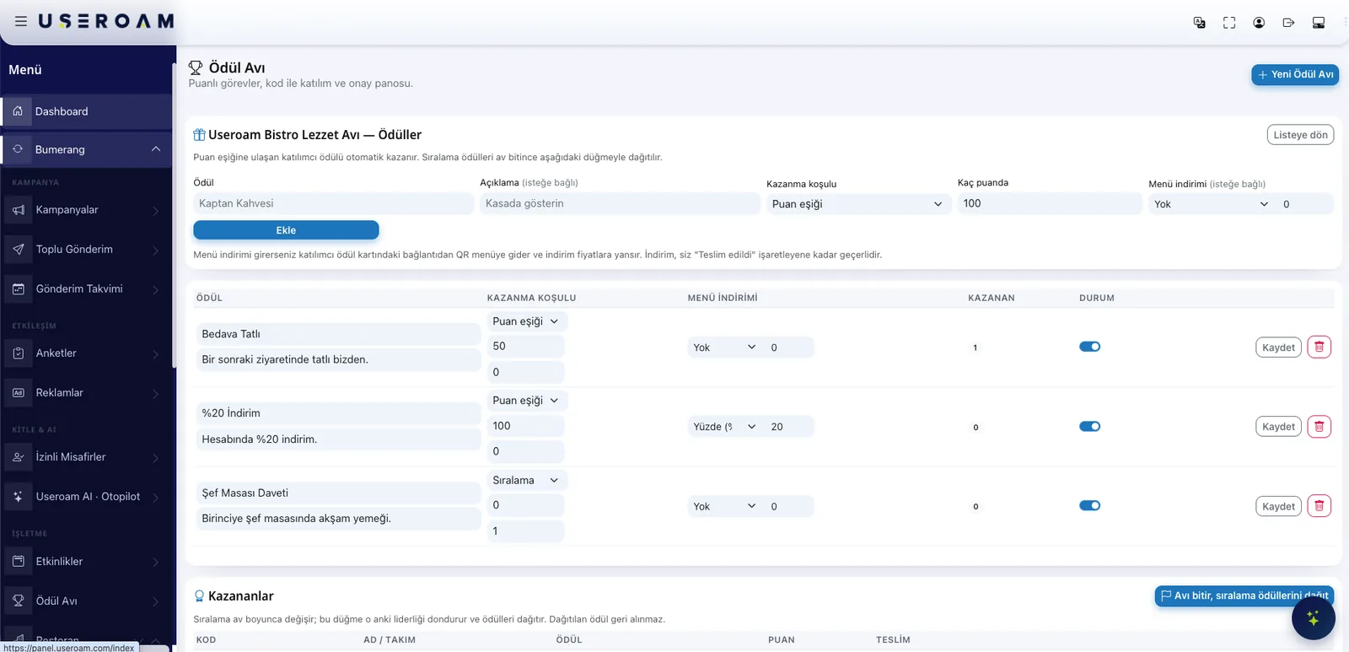Viewport: 1349px width, 652px height.
Task: Click the Kazananlar section heading
Action: tap(241, 596)
